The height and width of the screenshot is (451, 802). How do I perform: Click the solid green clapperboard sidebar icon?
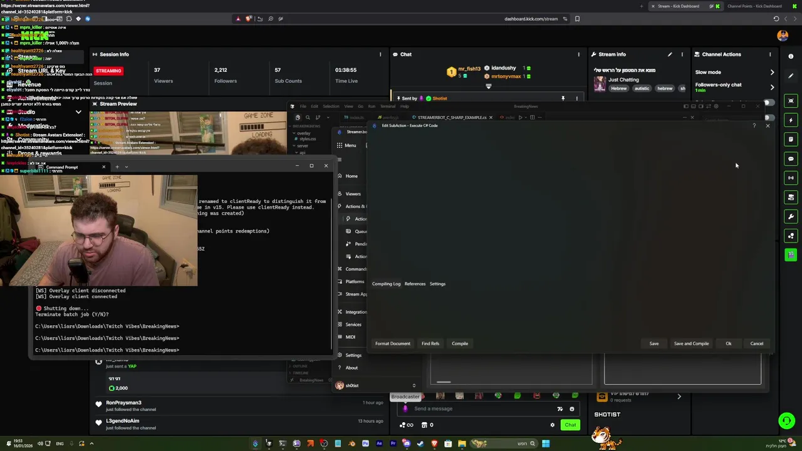791,255
